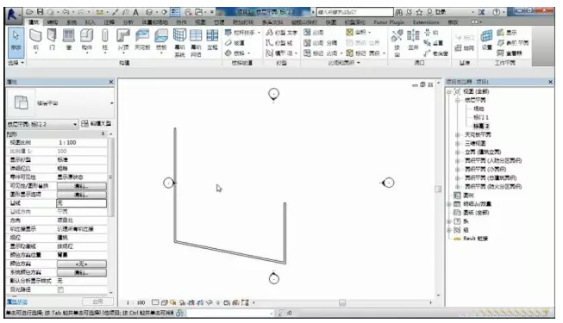563x323 pixels.
Task: Choose the Reference Plane tool
Action: point(513,43)
